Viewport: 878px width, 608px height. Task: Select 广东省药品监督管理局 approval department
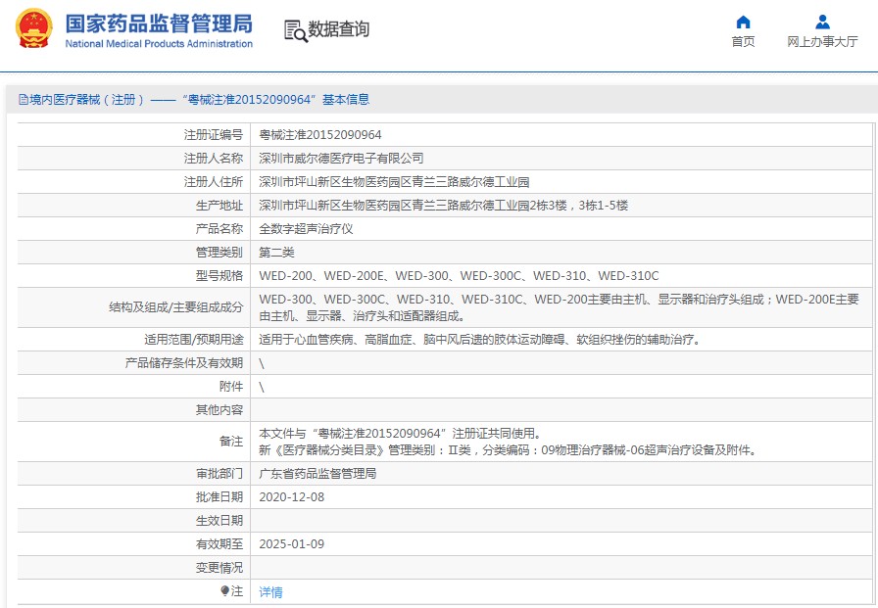317,474
